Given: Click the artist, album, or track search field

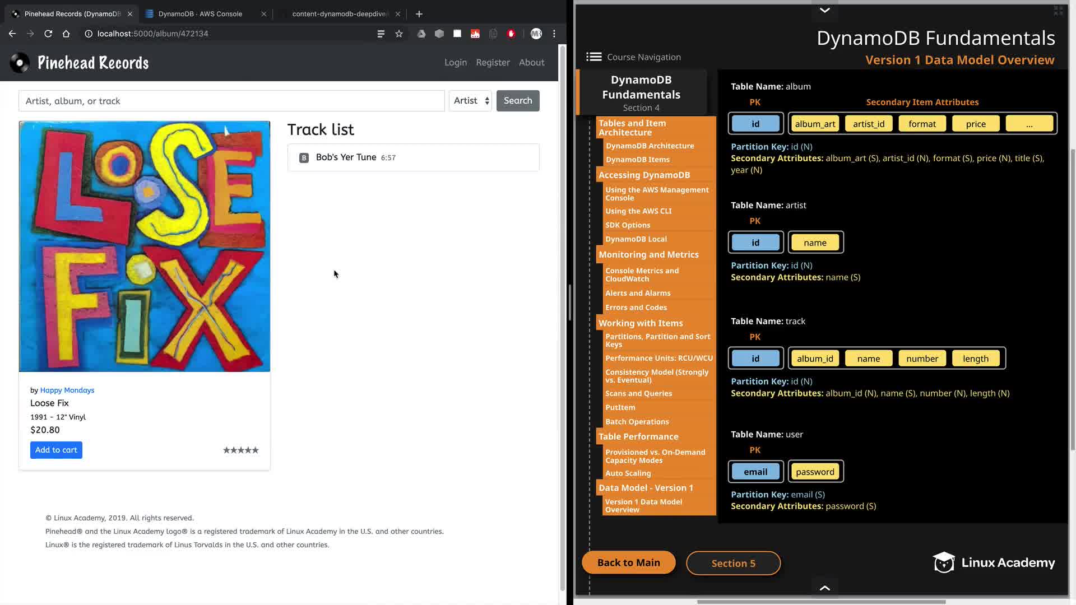Looking at the screenshot, I should coord(231,101).
